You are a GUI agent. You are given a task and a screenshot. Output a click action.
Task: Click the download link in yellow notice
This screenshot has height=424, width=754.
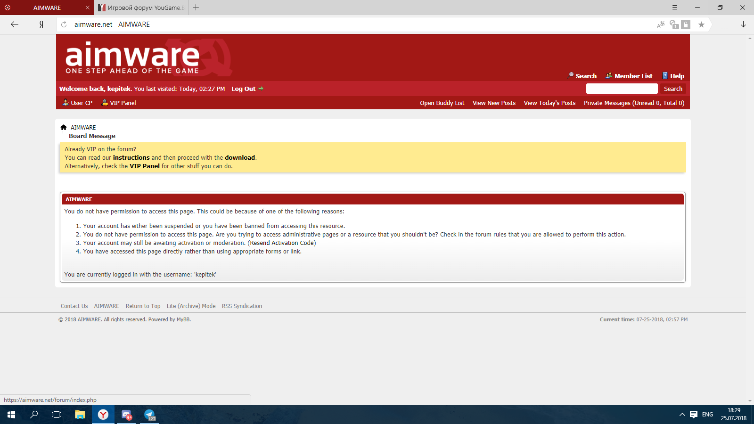[240, 158]
